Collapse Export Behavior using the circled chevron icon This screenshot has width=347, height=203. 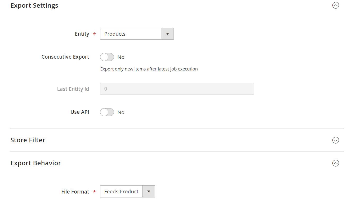click(336, 163)
